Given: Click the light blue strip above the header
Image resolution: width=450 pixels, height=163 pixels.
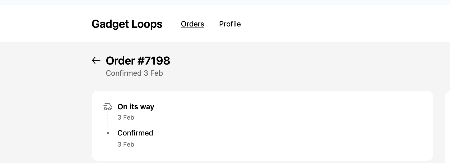Looking at the screenshot, I should pos(225,2).
